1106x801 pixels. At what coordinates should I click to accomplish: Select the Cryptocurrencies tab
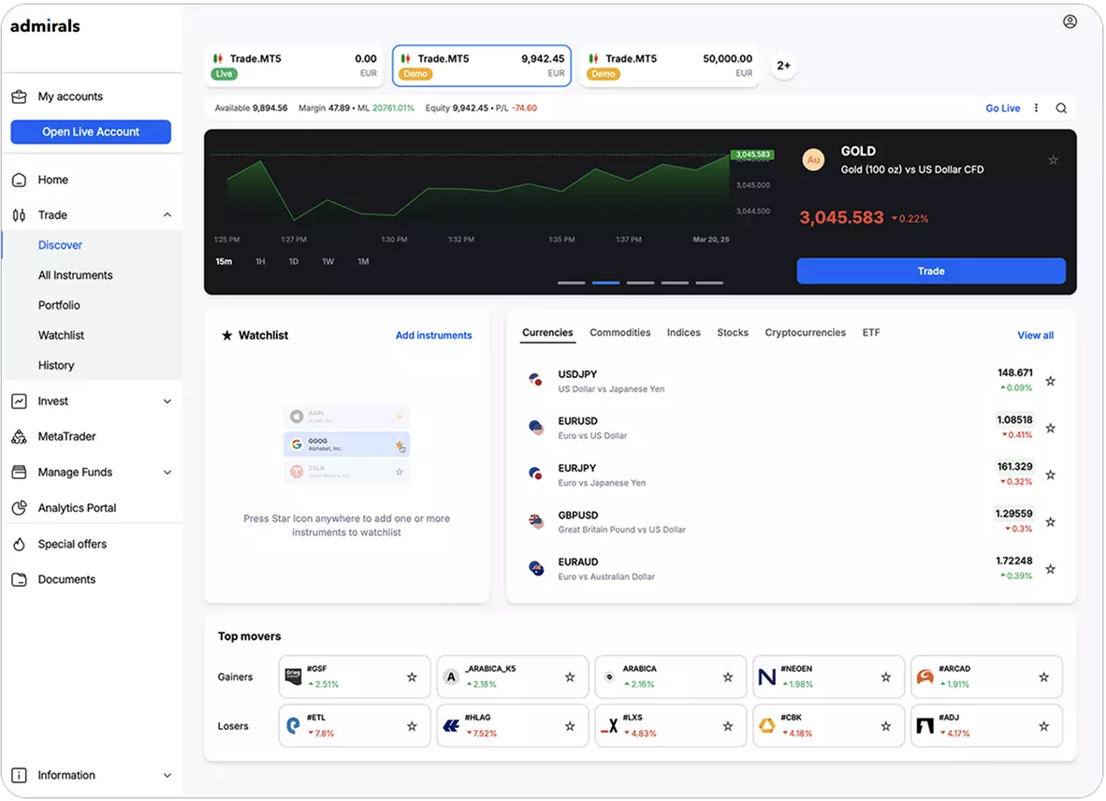point(805,333)
